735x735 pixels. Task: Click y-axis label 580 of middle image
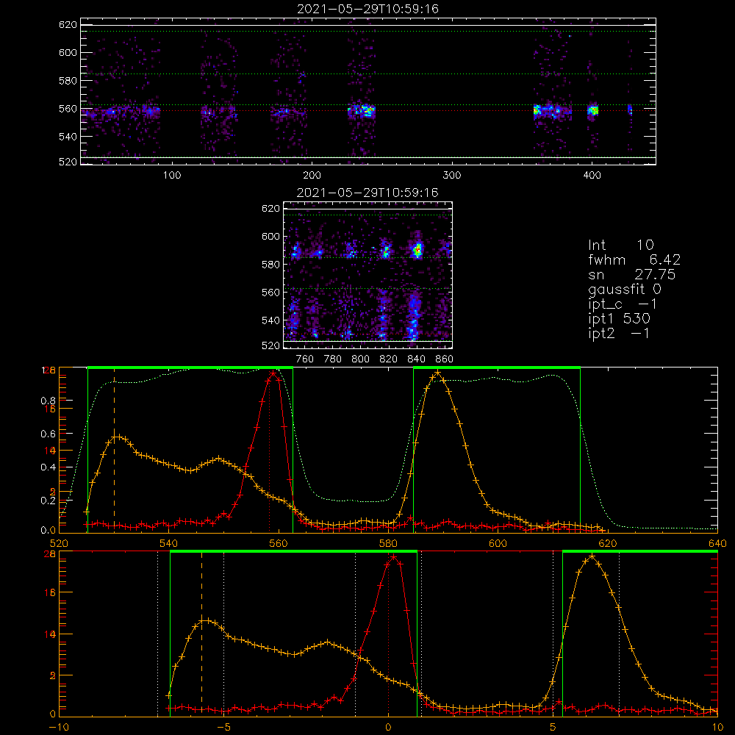tap(270, 265)
